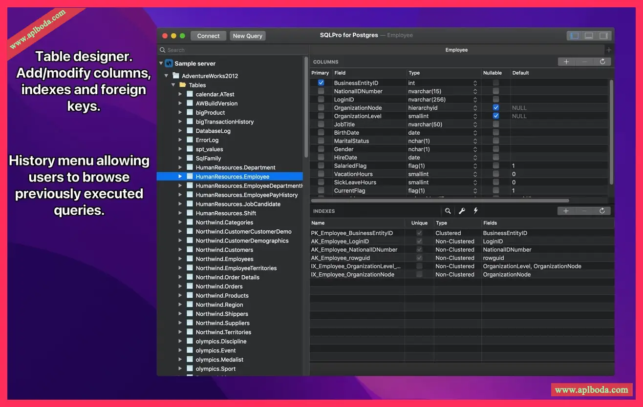Check Nullable for LoginID
Viewport: 643px width, 407px height.
pos(496,100)
